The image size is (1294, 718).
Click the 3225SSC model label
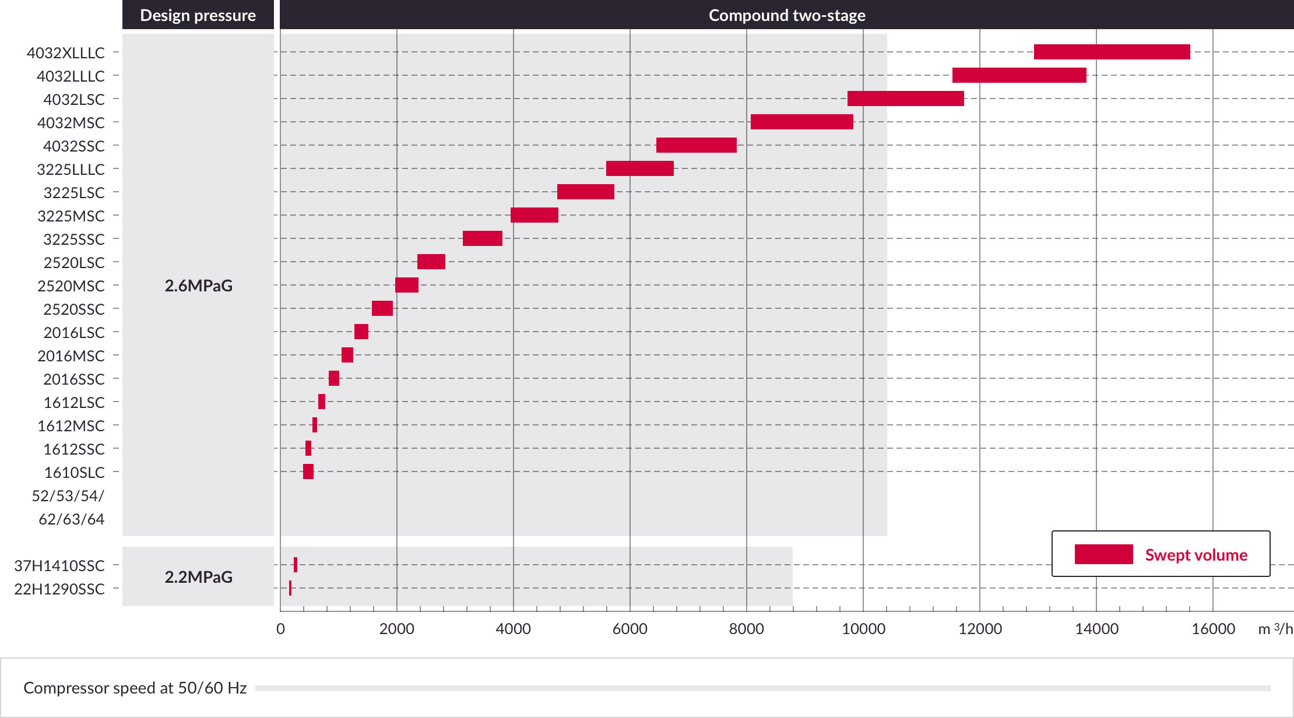[x=73, y=239]
